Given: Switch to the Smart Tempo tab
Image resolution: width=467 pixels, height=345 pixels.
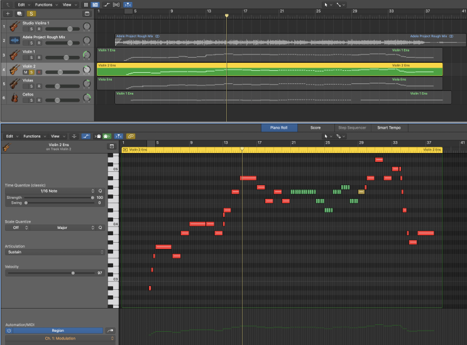Looking at the screenshot, I should click(x=388, y=128).
